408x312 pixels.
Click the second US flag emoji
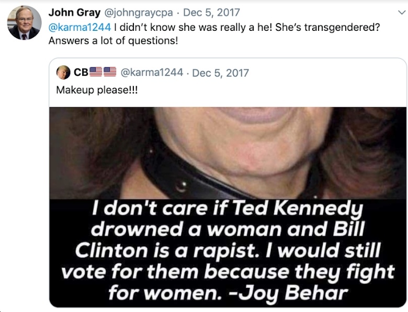(110, 72)
